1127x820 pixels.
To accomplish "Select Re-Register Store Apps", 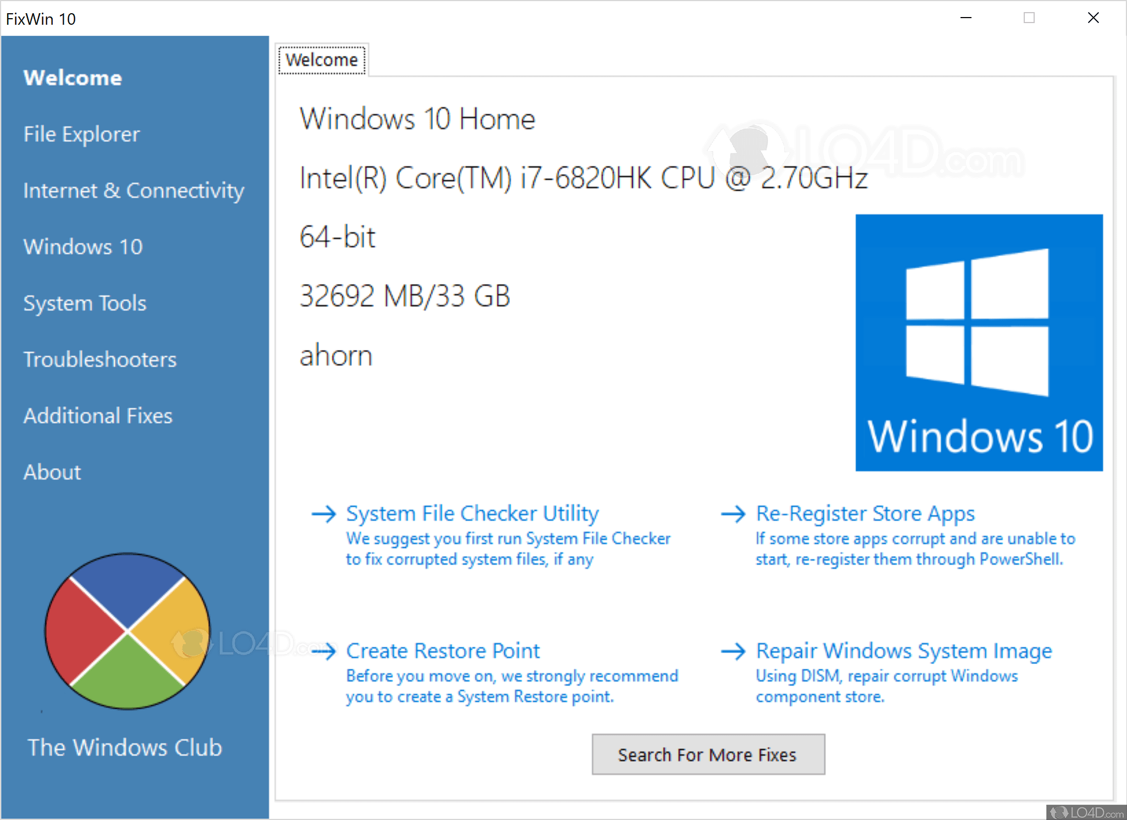I will [864, 513].
